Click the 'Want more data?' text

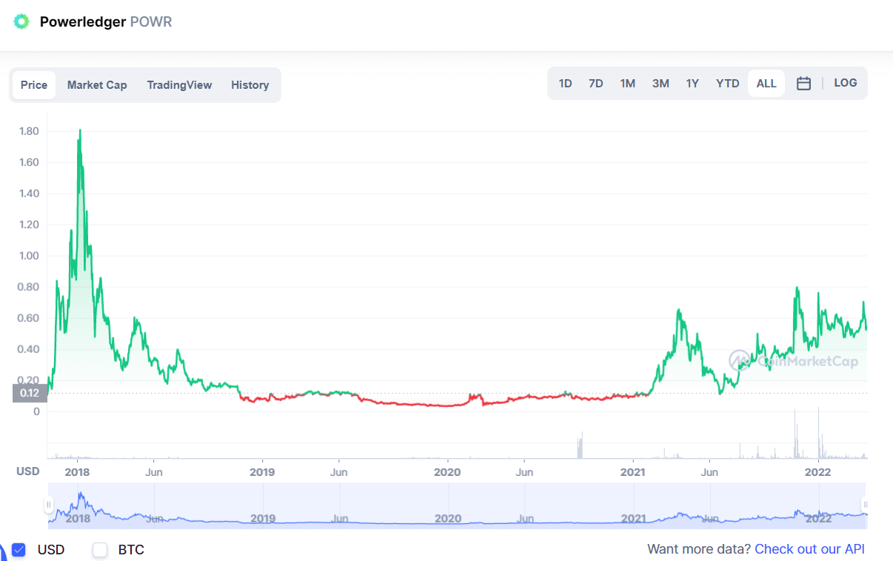coord(699,549)
